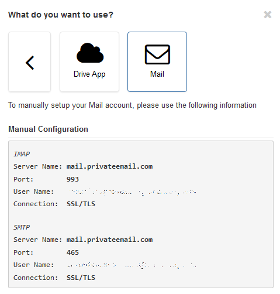Select the IMAP port value 993
The height and width of the screenshot is (294, 280).
click(x=72, y=179)
